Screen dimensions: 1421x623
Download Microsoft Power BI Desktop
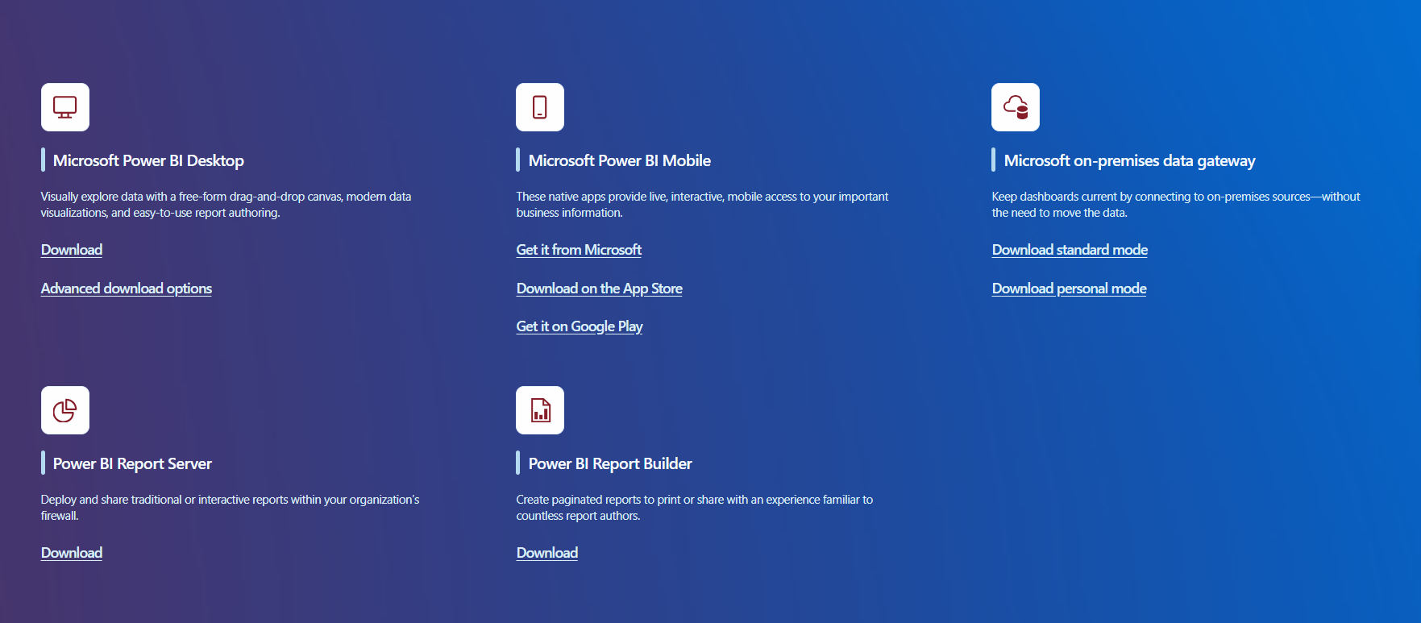(72, 250)
